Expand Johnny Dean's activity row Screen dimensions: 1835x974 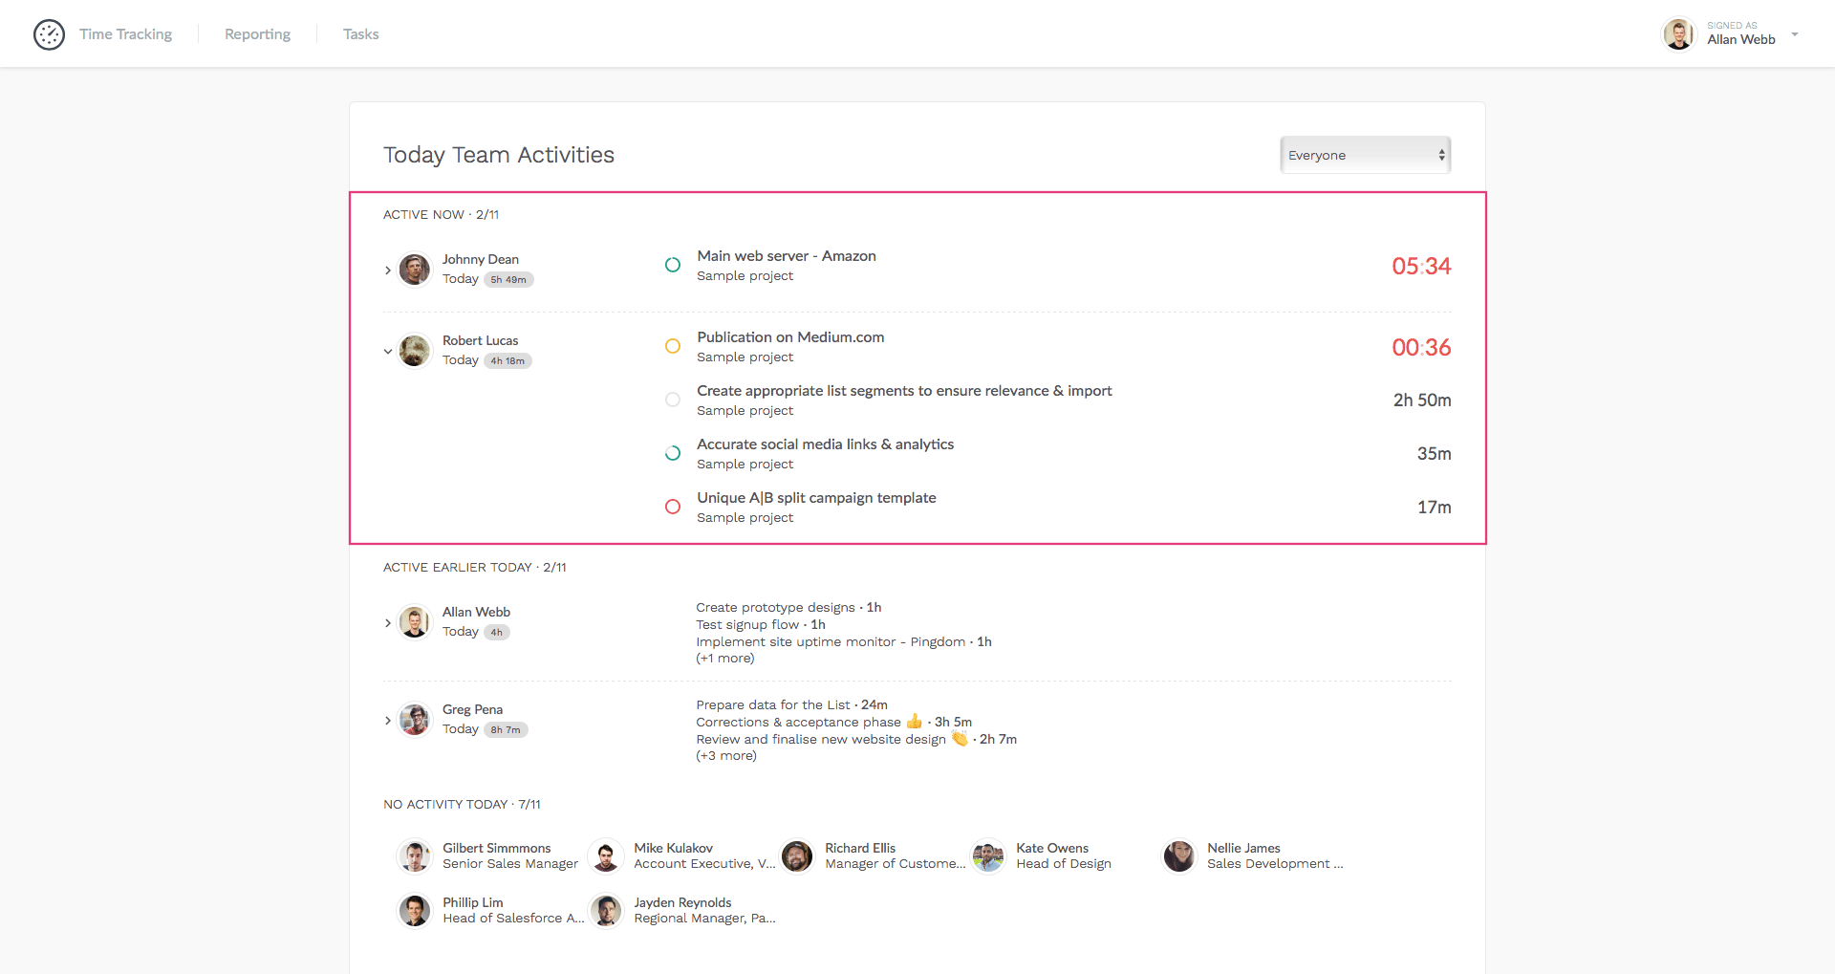[x=387, y=271]
